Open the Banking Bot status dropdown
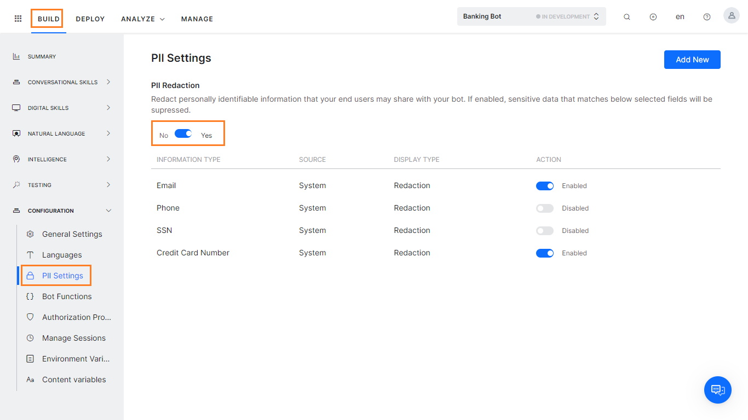This screenshot has height=420, width=748. (x=596, y=16)
